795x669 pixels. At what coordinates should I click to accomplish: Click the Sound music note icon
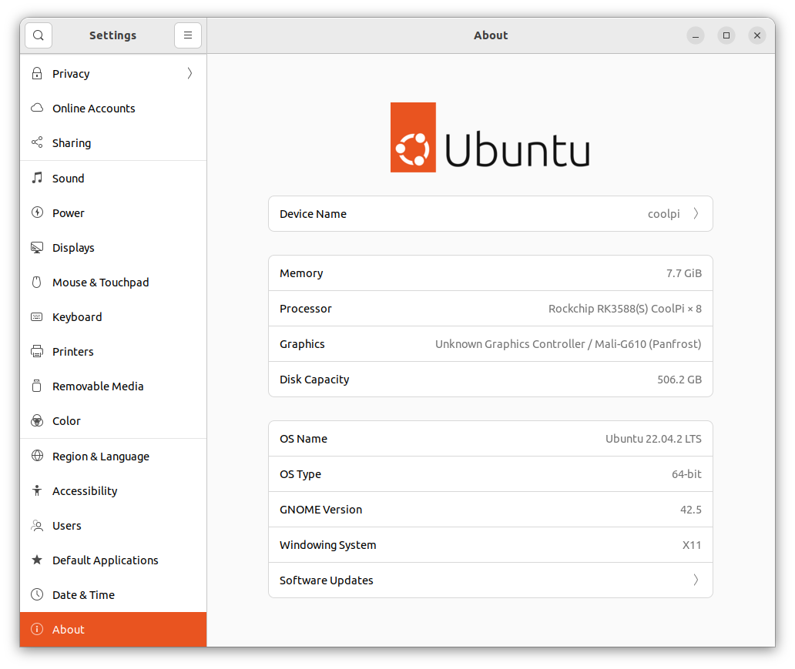point(37,178)
